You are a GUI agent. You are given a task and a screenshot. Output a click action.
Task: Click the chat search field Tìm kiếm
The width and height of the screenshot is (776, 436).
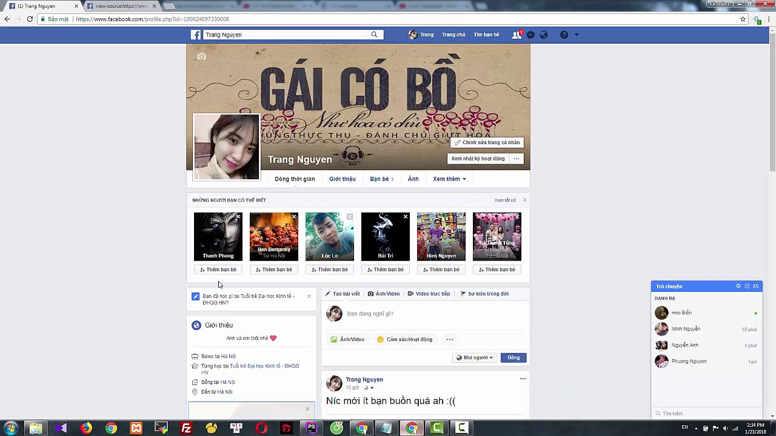pyautogui.click(x=706, y=414)
